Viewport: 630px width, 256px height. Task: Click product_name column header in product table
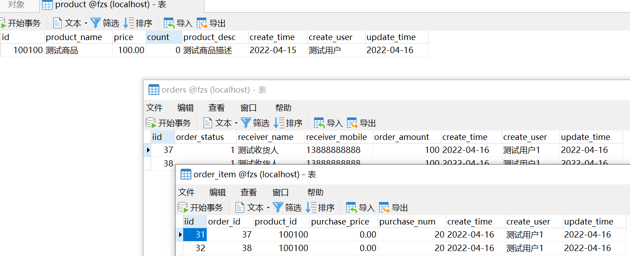[x=79, y=37]
